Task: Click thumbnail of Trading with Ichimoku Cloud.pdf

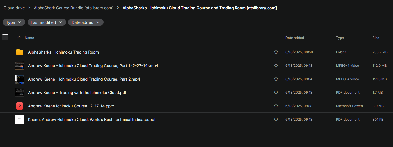Action: (x=20, y=93)
